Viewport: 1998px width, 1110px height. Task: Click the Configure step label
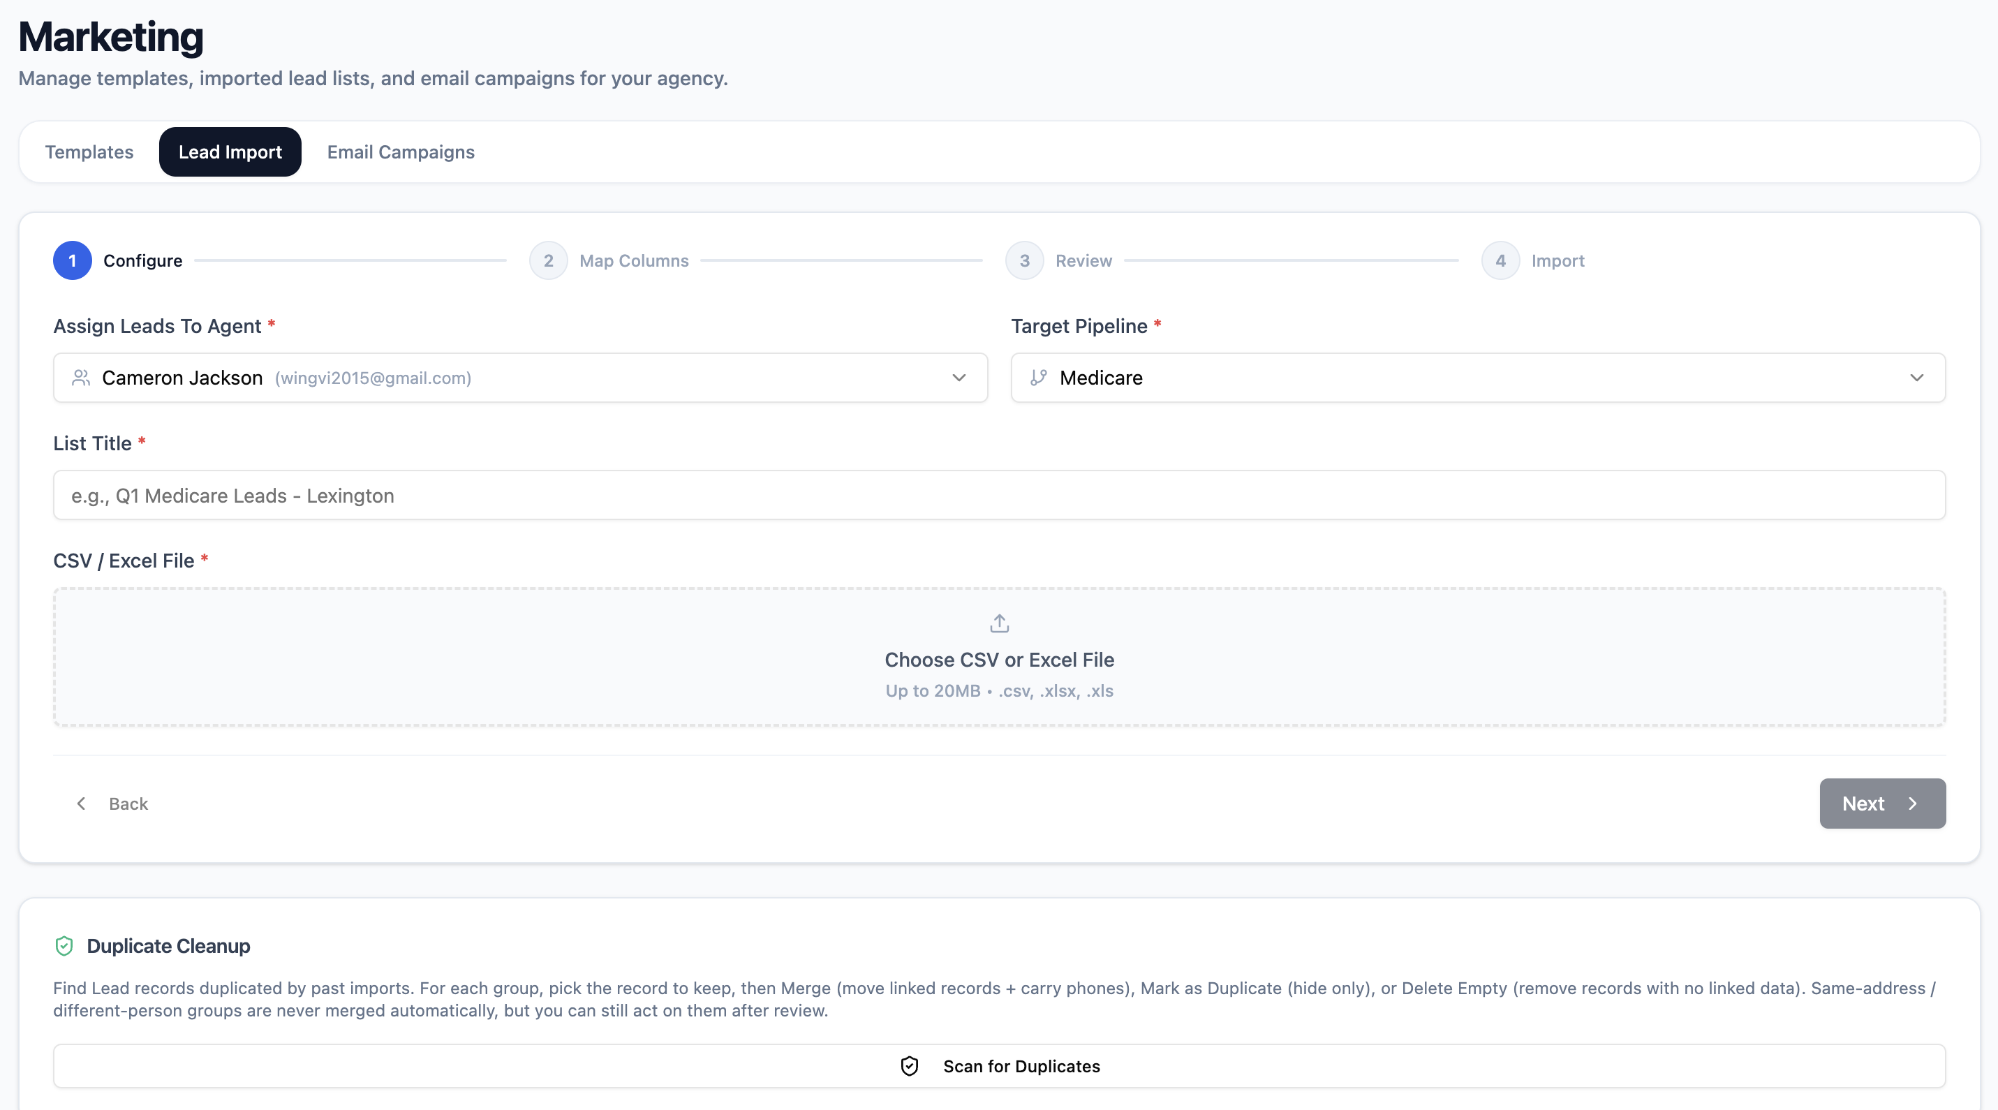pyautogui.click(x=142, y=260)
